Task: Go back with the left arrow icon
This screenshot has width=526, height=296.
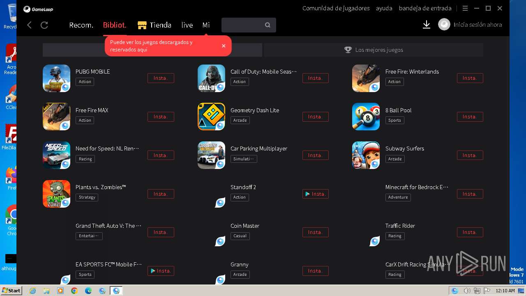Action: coord(29,25)
